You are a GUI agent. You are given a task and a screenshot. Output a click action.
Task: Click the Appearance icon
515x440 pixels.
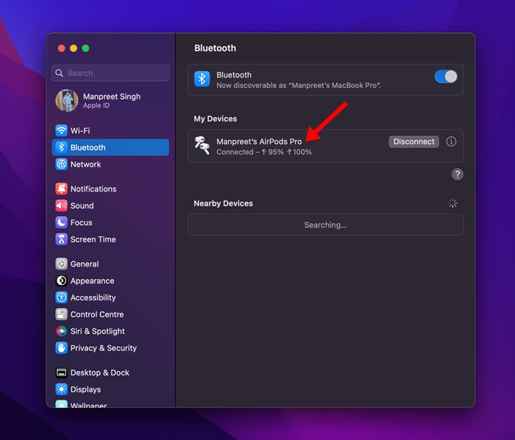coord(61,281)
